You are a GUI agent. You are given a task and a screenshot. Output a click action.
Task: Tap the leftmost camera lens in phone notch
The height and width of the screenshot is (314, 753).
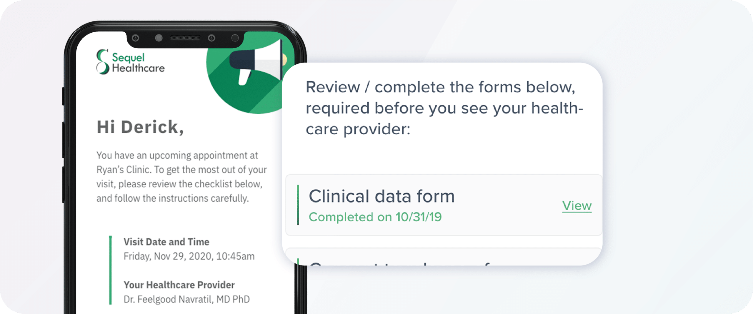136,38
